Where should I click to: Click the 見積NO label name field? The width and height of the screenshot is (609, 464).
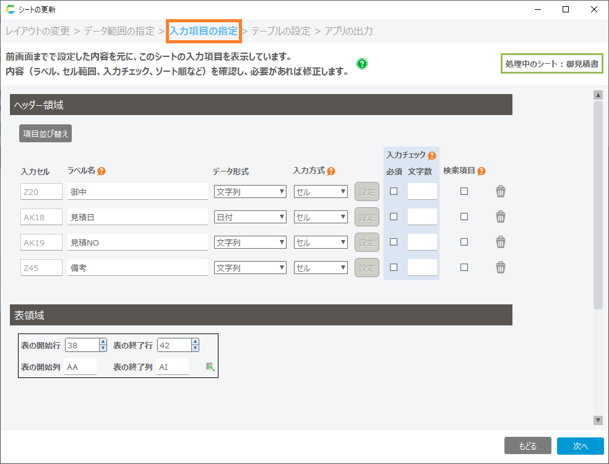(137, 243)
